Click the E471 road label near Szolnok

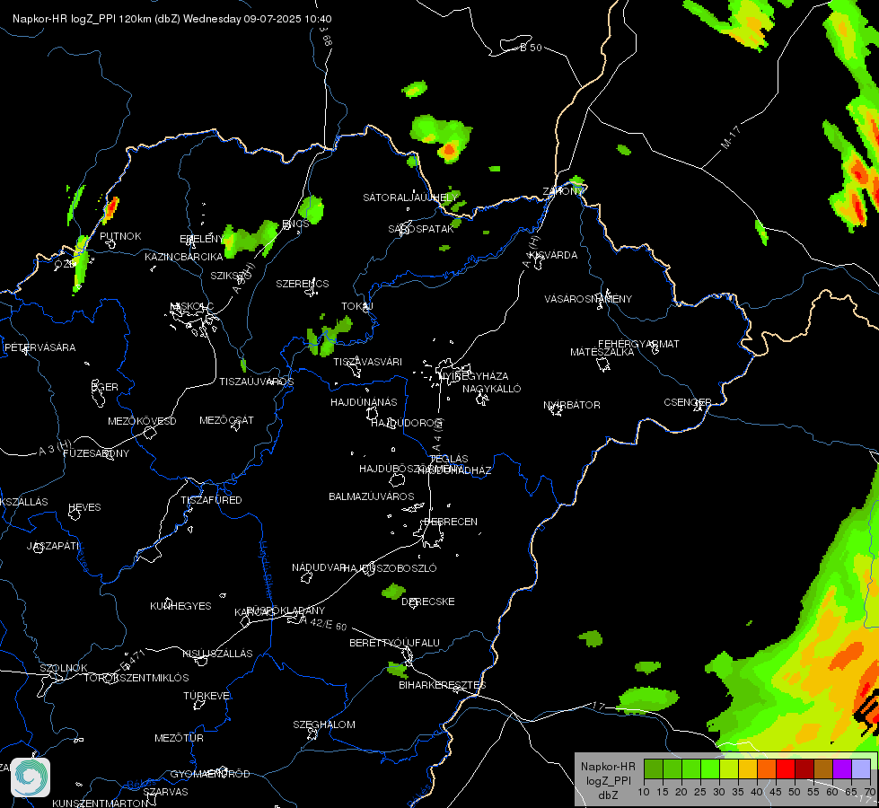134,661
